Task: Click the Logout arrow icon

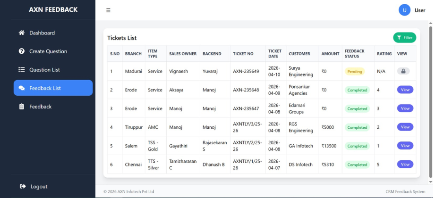Action: click(22, 186)
